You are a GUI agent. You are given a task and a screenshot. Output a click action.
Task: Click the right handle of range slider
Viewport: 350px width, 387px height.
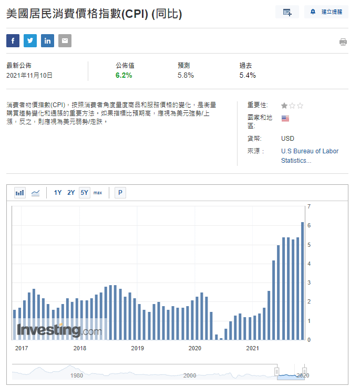click(x=304, y=372)
